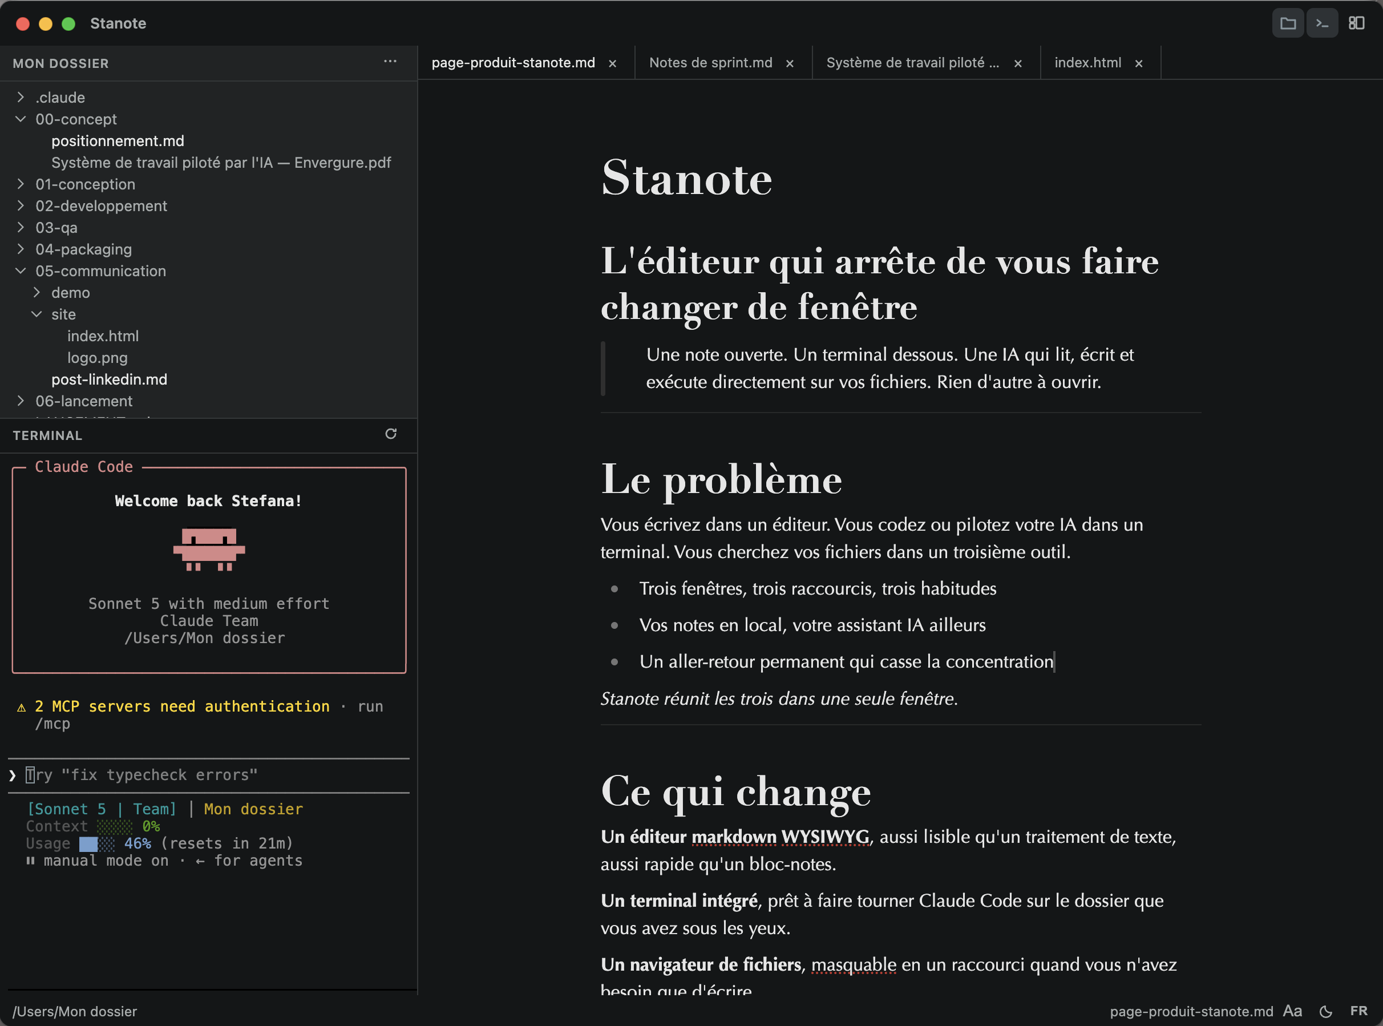
Task: Click the TERMINAL panel header label
Action: click(x=47, y=435)
